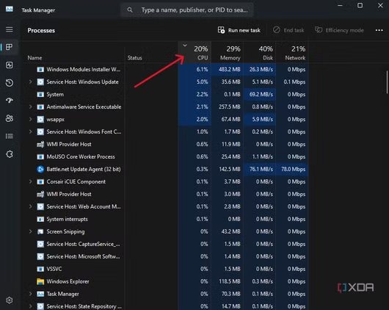The height and width of the screenshot is (310, 389).
Task: Sort processes by Disk column
Action: tap(260, 53)
